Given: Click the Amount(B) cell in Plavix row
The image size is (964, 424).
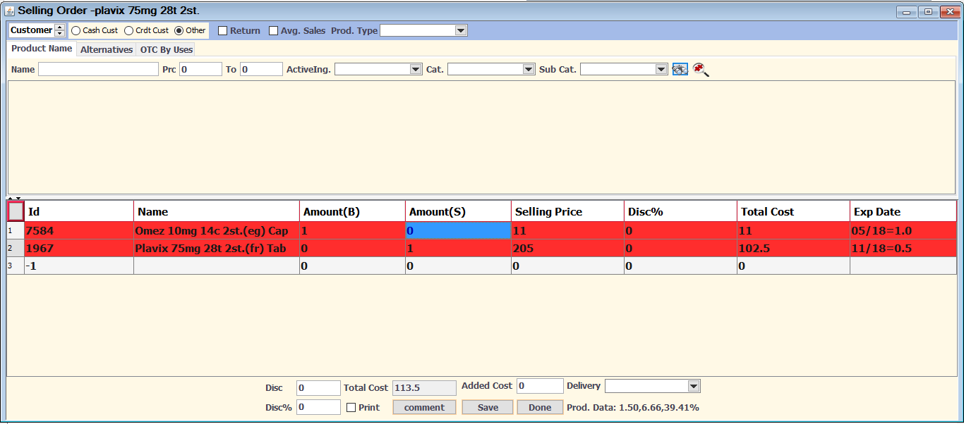Looking at the screenshot, I should (x=353, y=248).
